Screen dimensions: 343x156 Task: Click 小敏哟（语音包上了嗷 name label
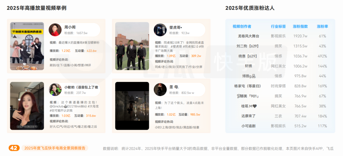click(x=81, y=87)
